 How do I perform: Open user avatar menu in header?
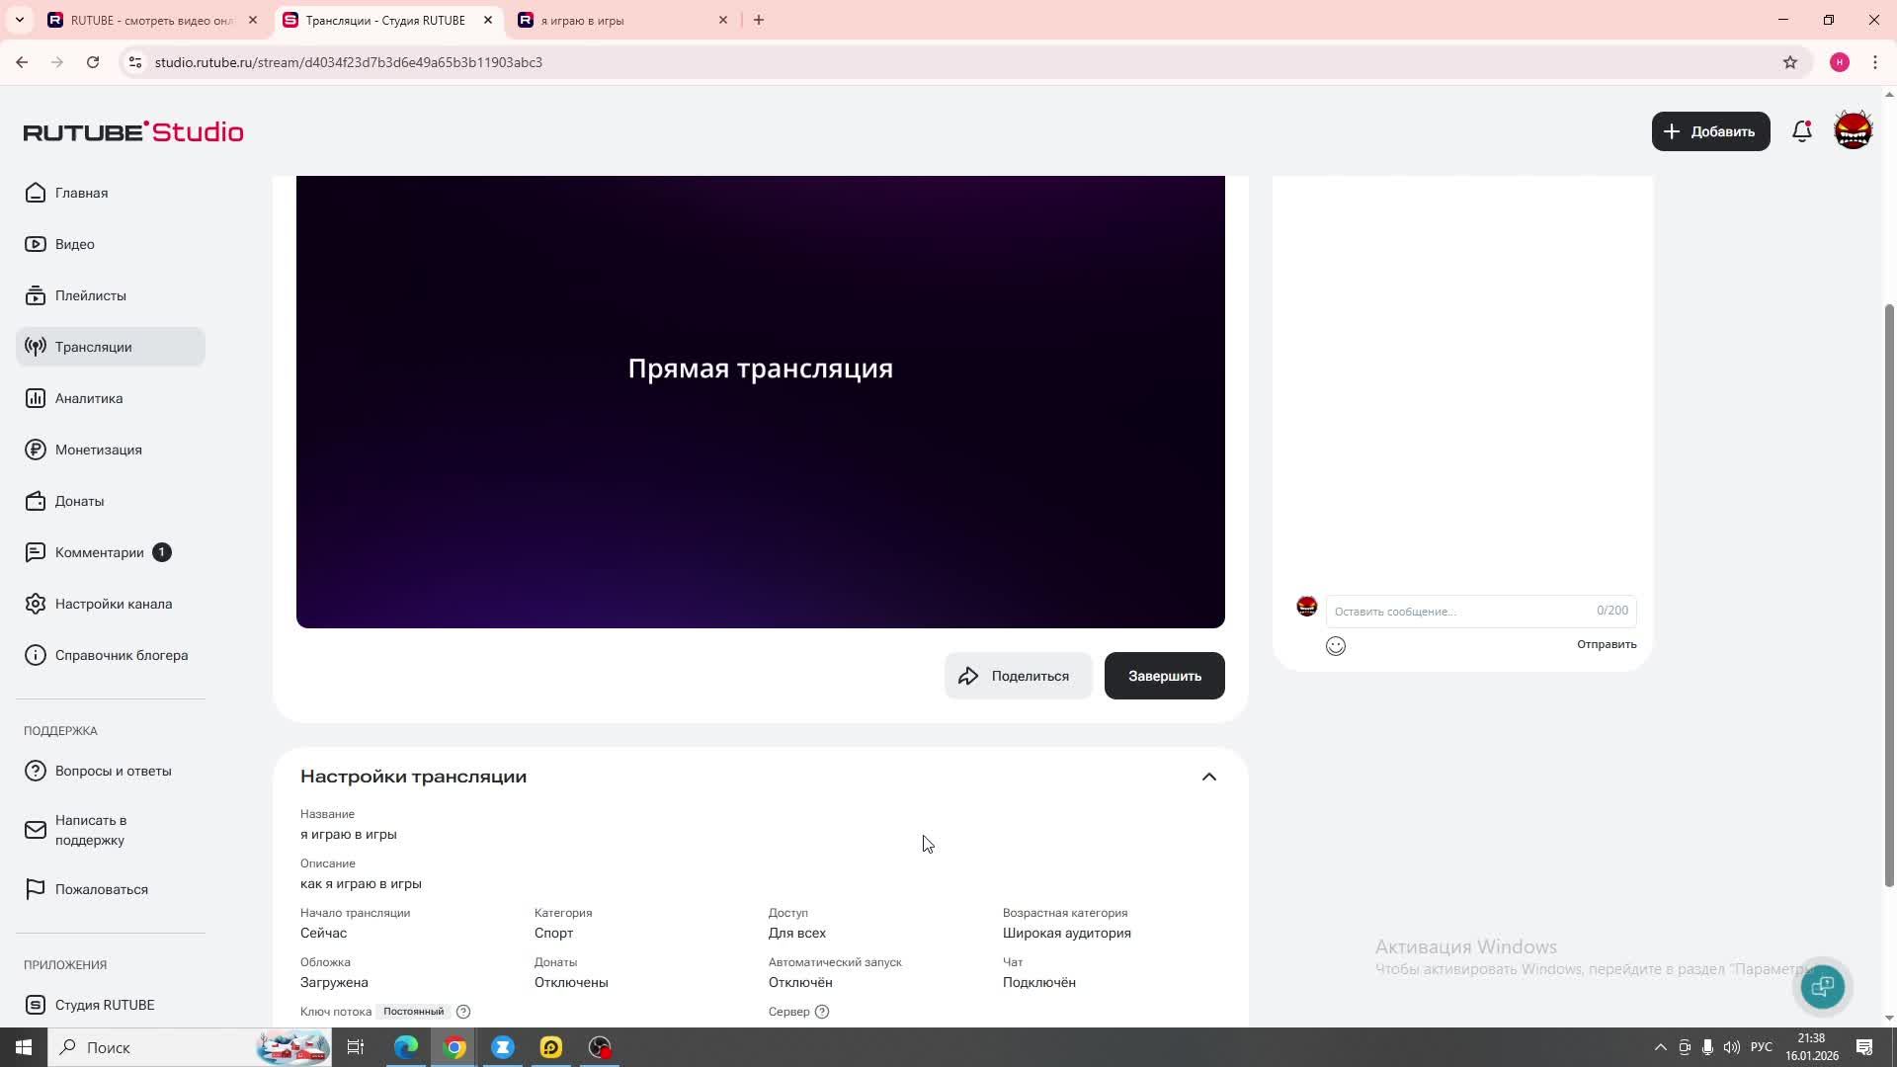1853,131
